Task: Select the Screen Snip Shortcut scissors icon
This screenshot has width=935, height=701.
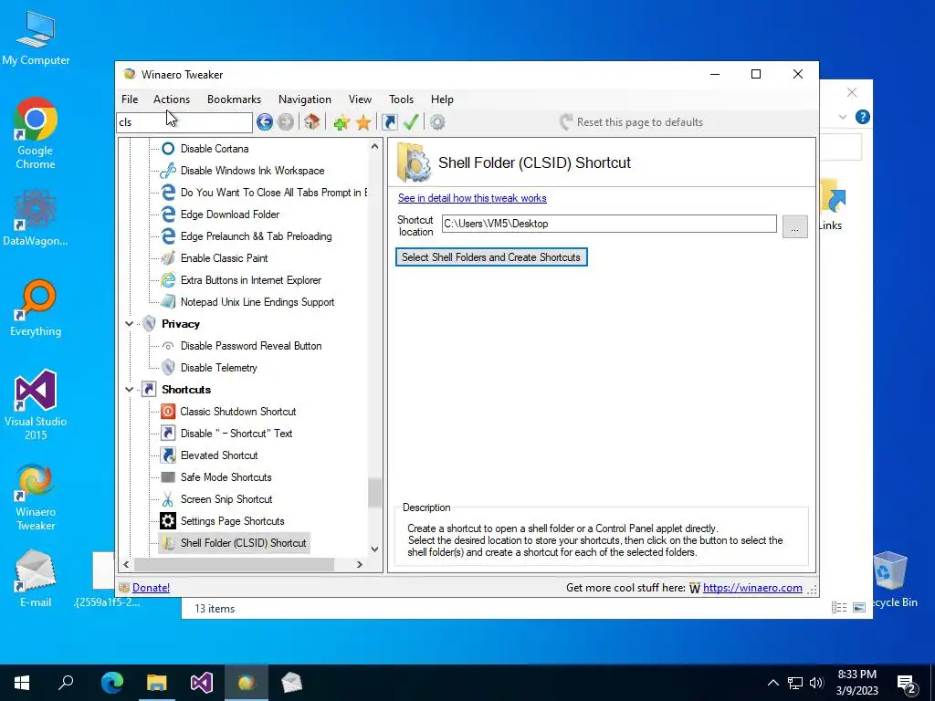Action: pyautogui.click(x=169, y=499)
